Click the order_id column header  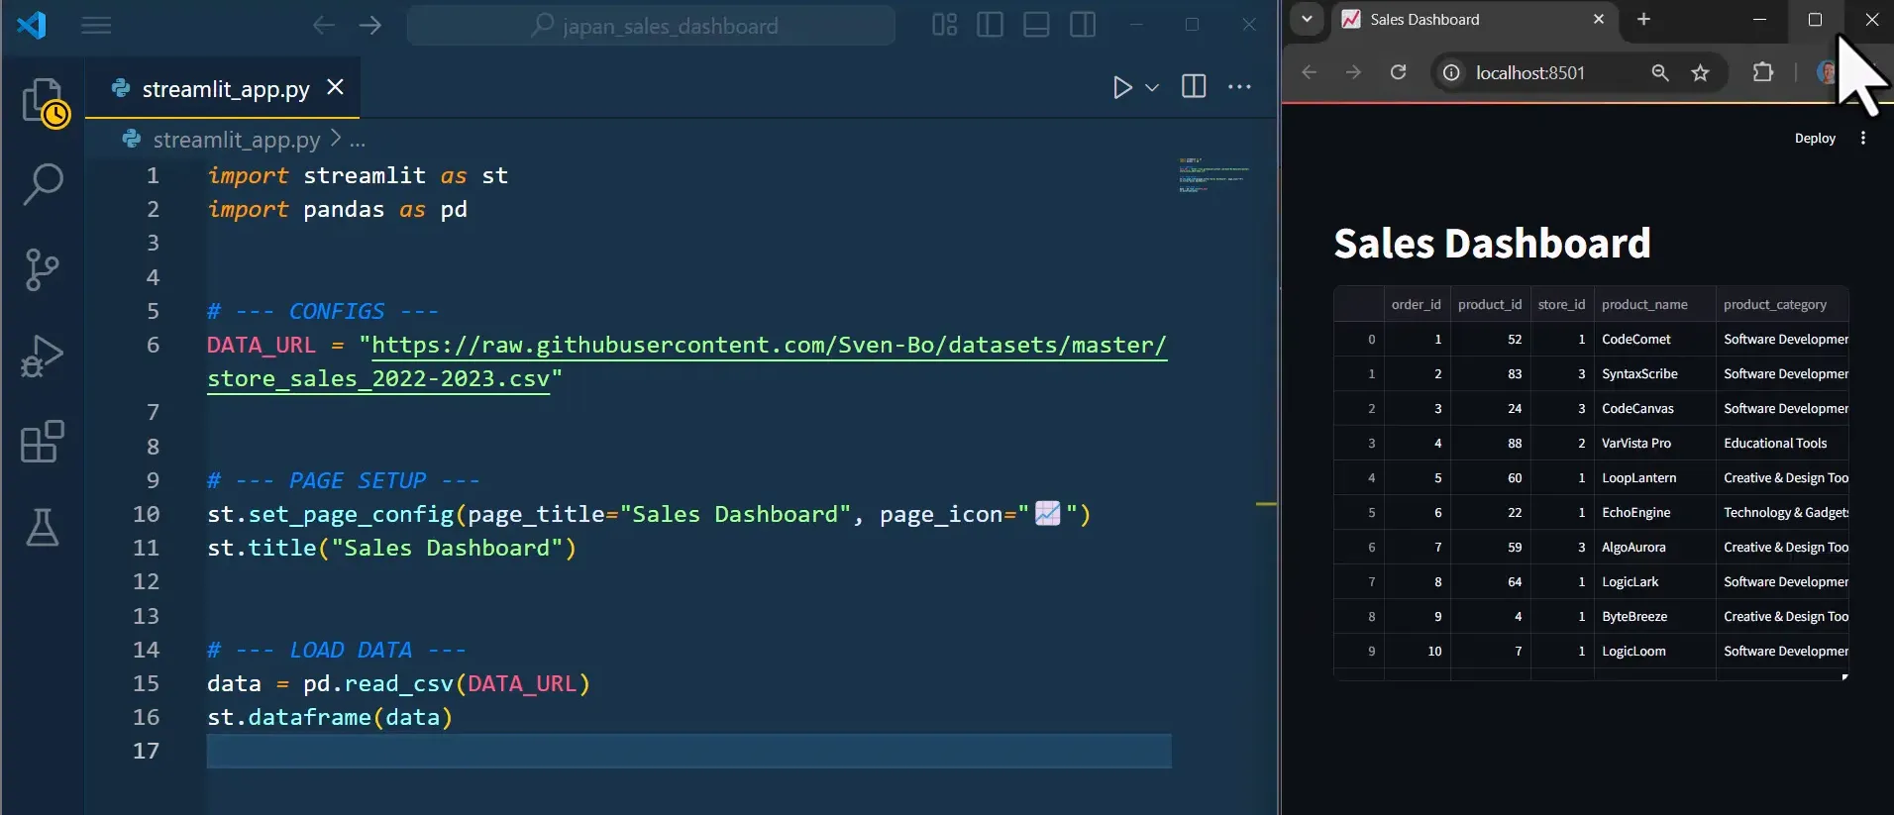tap(1417, 304)
